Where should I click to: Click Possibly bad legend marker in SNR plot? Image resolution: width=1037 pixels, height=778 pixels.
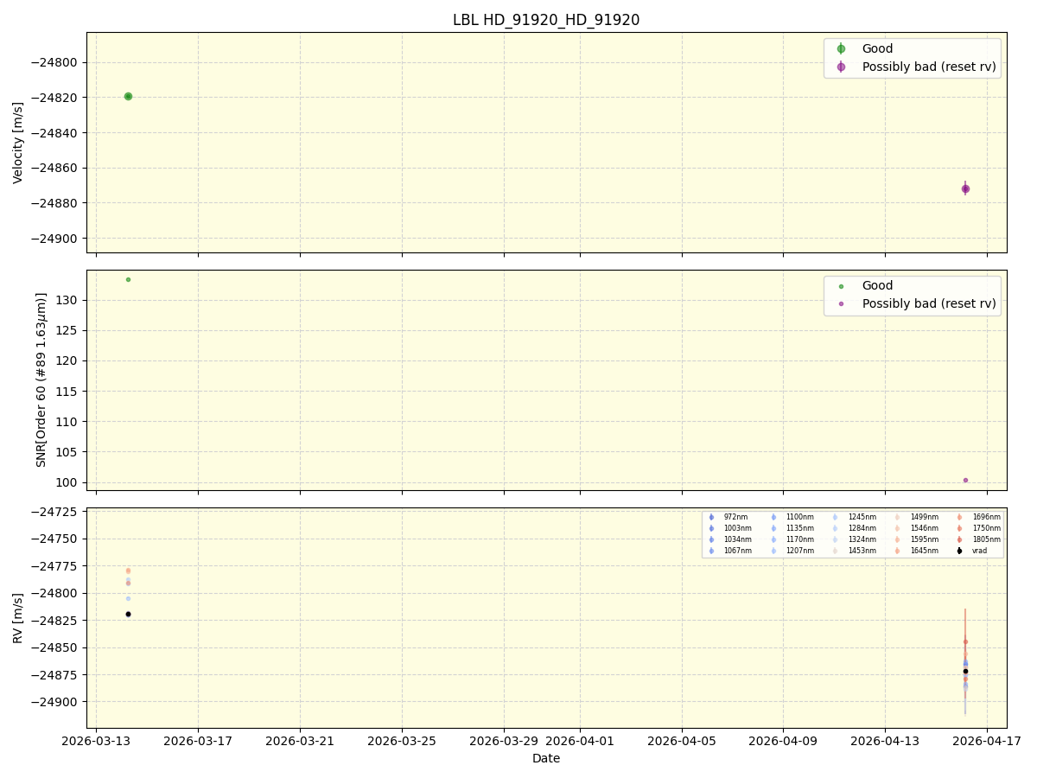841,304
